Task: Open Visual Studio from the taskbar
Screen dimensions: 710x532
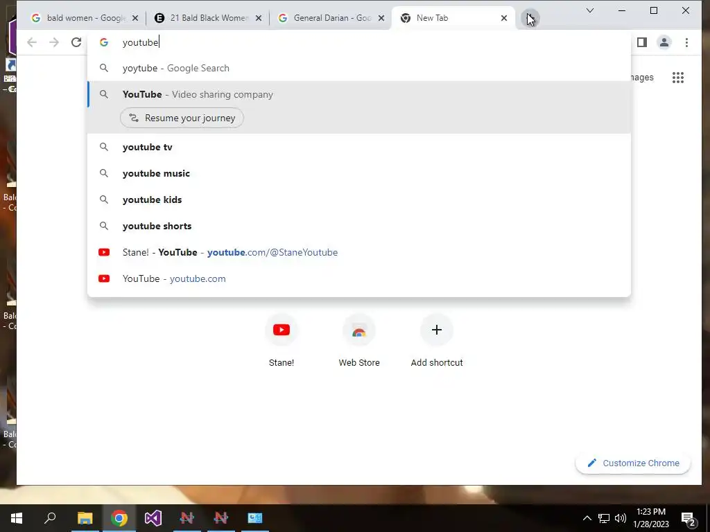Action: point(153,518)
